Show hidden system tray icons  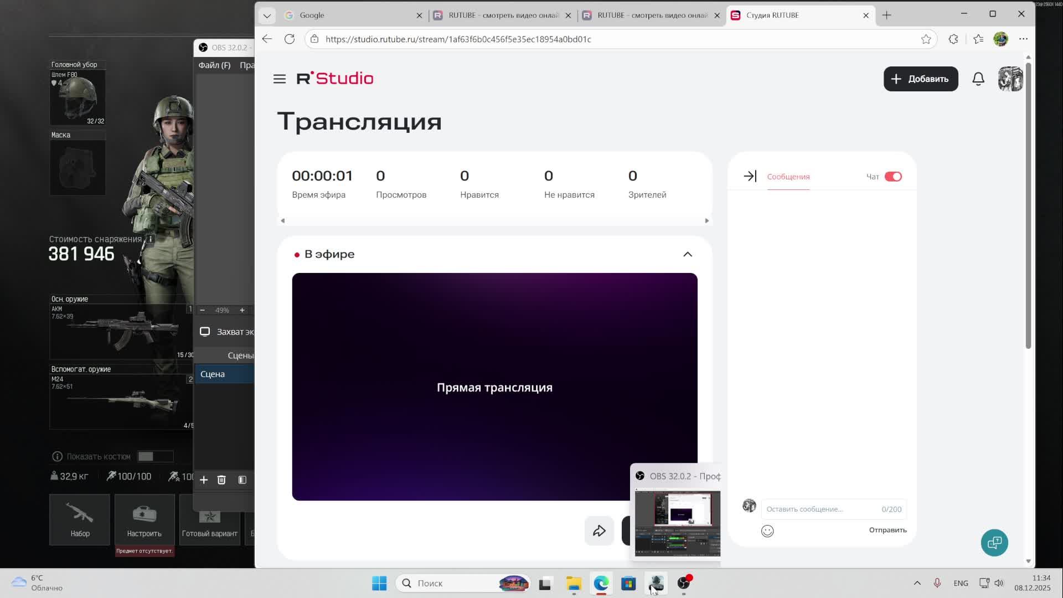[x=917, y=583]
